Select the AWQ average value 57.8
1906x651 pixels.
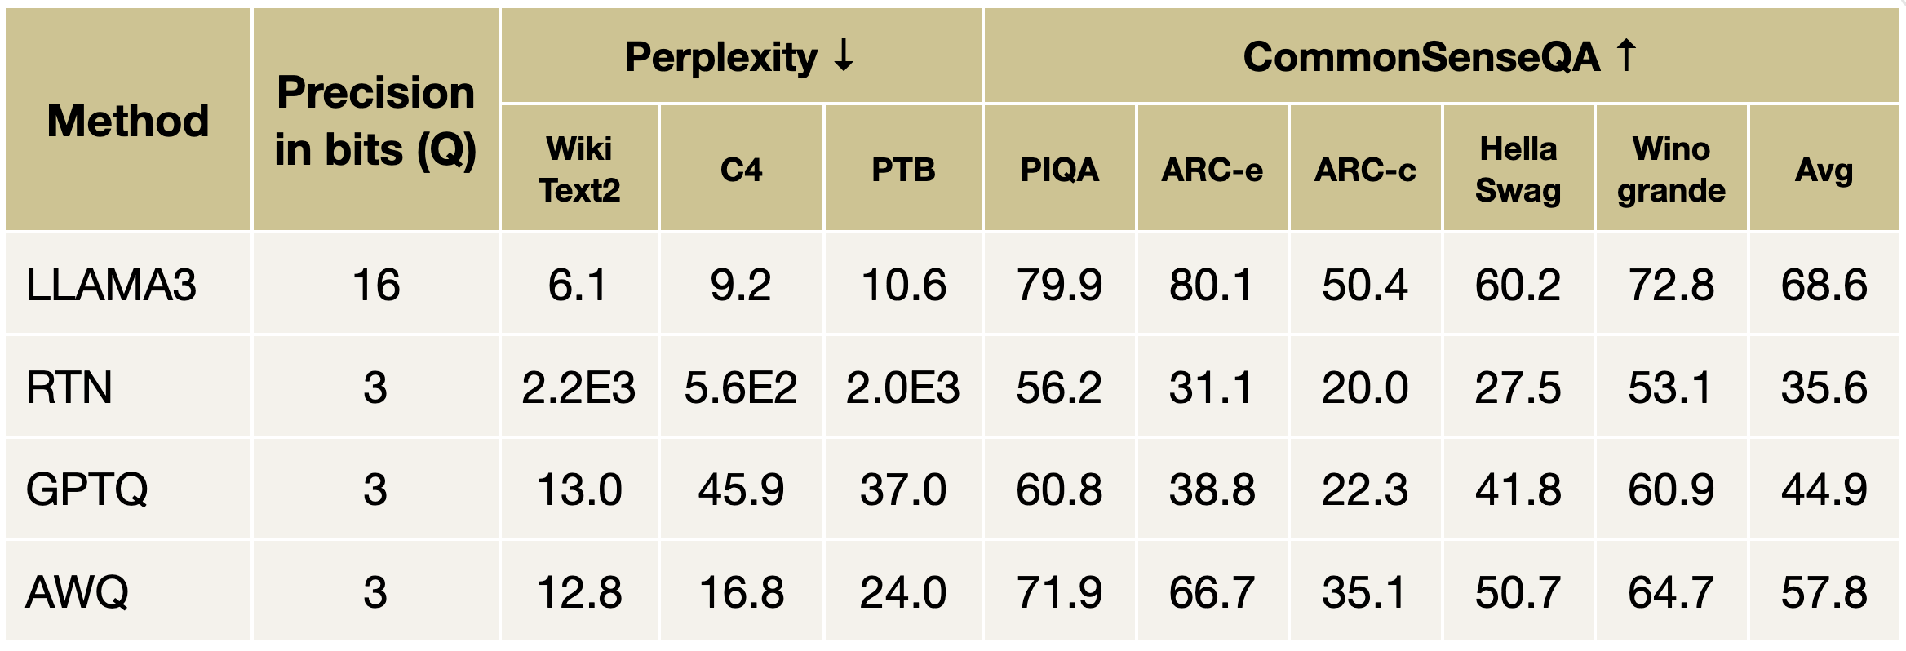click(x=1824, y=592)
